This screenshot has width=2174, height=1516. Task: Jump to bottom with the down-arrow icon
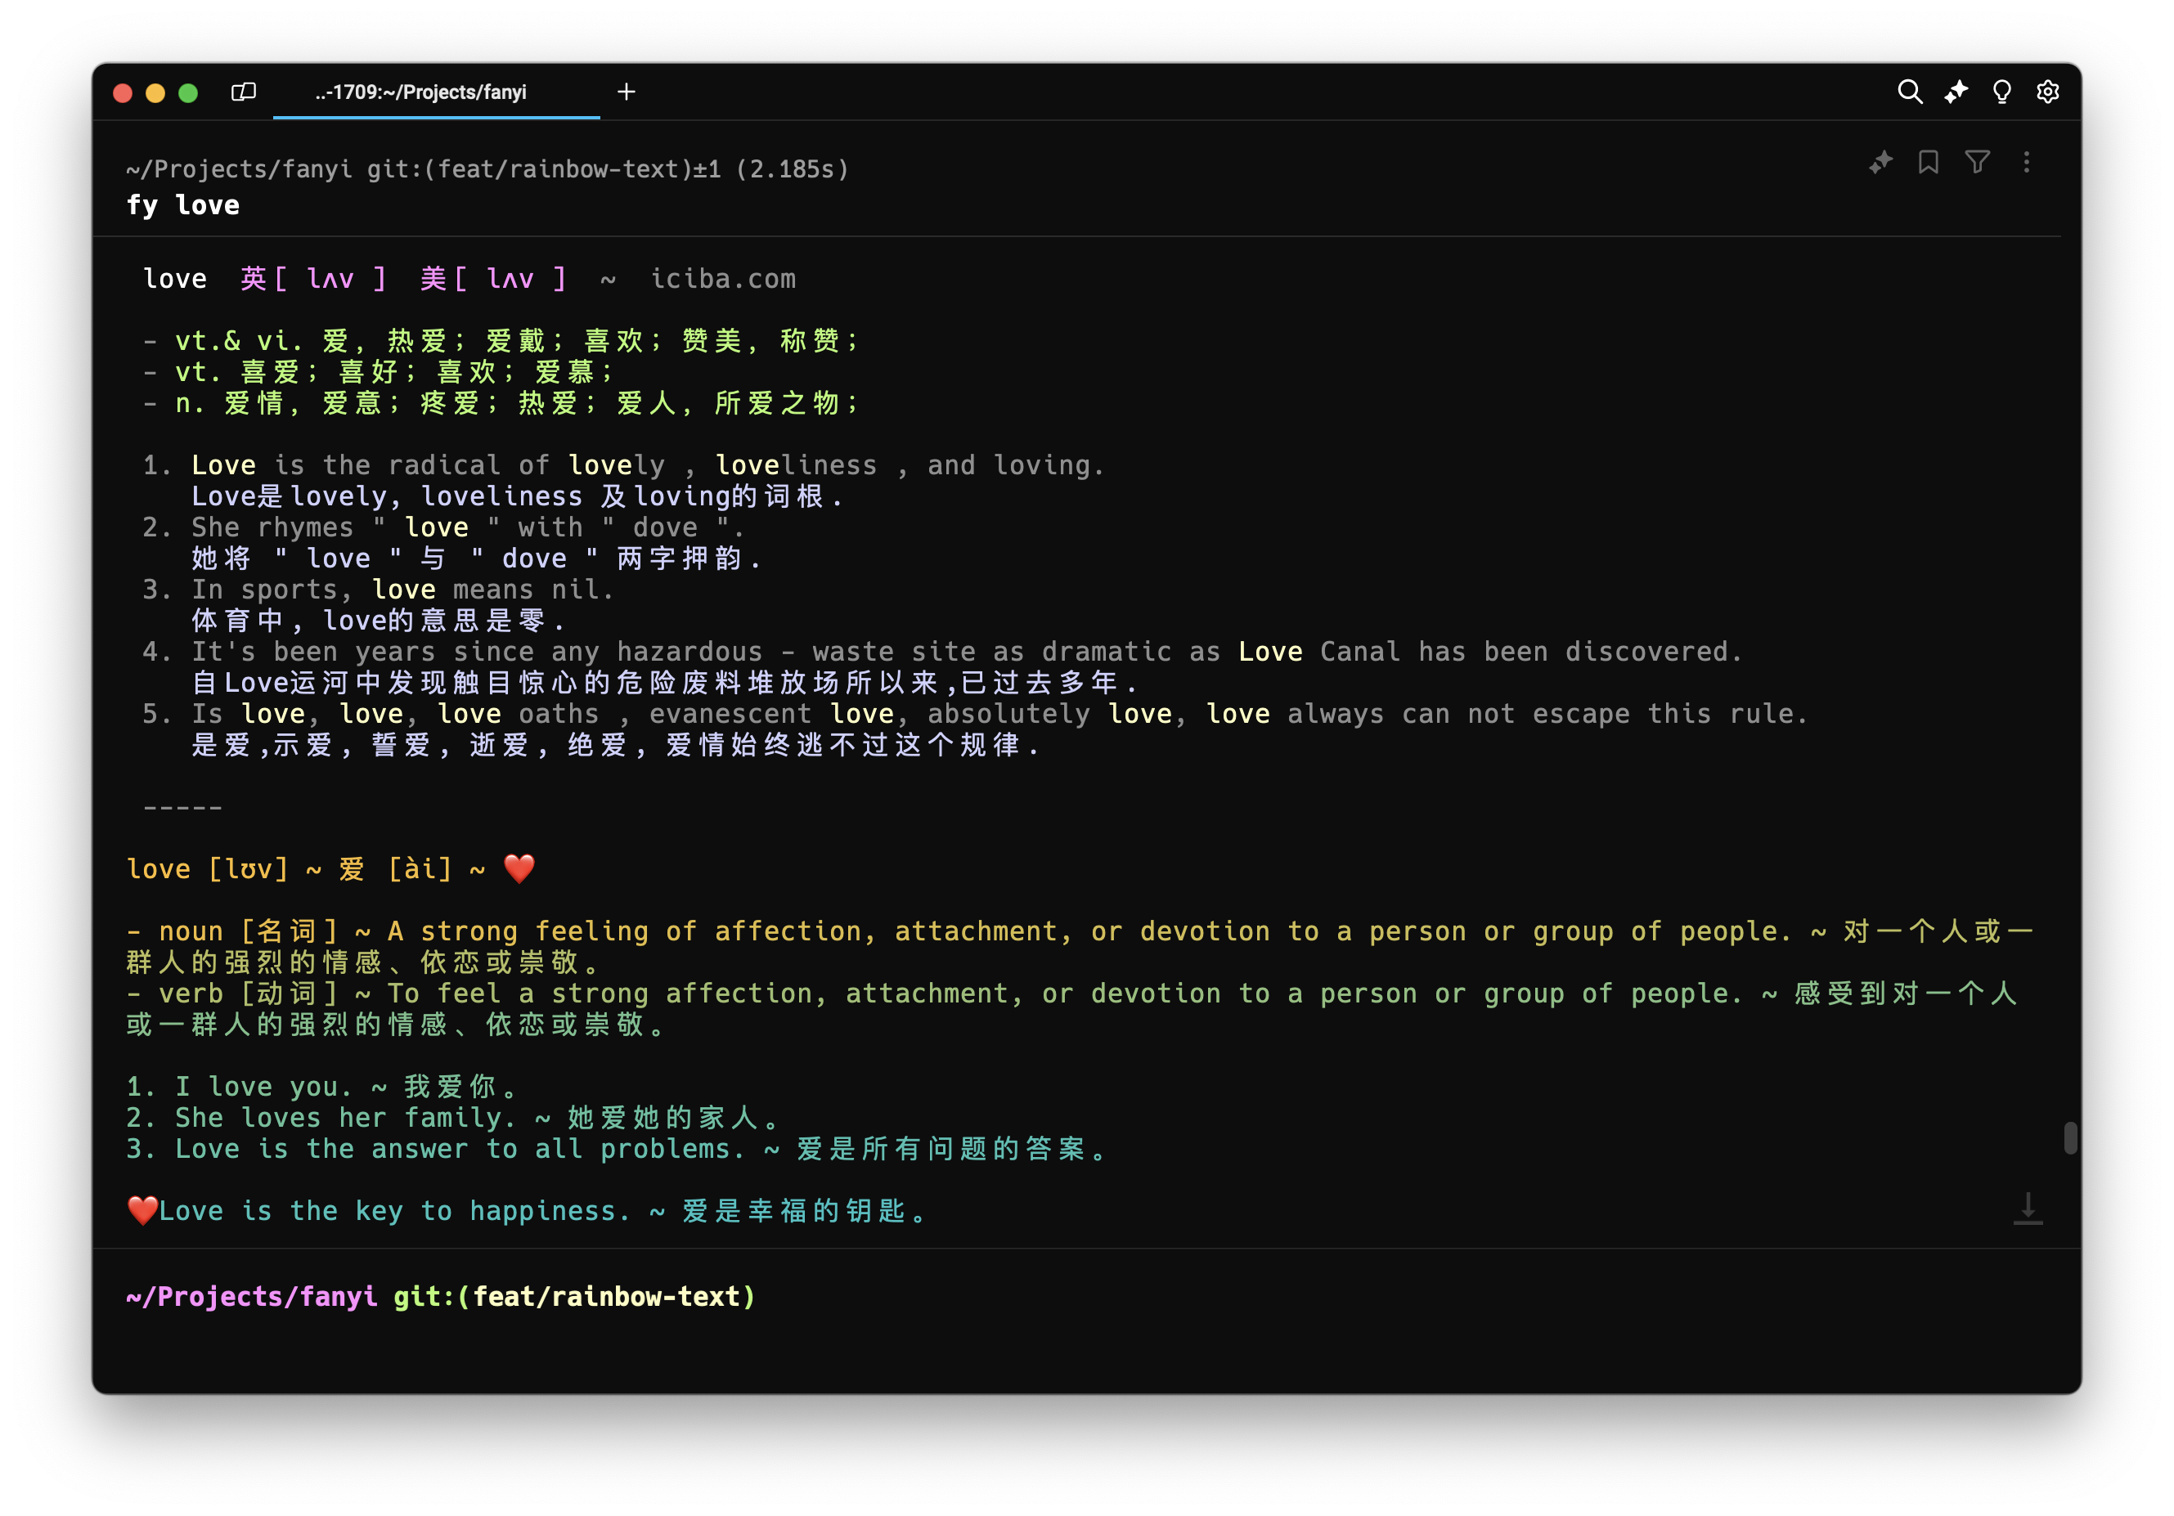pos(2028,1209)
